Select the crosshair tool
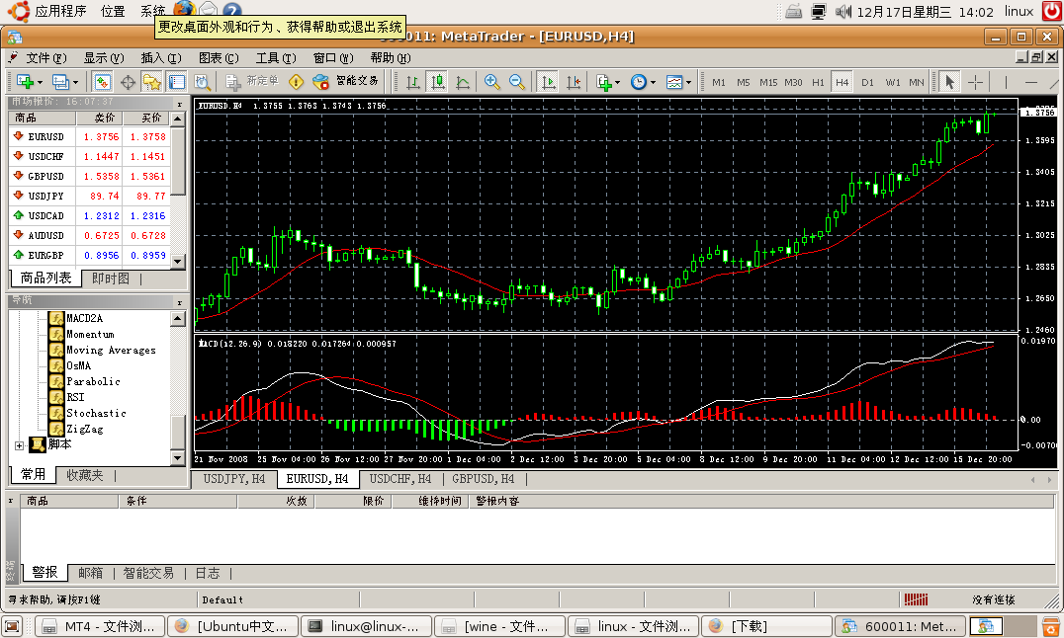 coord(975,82)
